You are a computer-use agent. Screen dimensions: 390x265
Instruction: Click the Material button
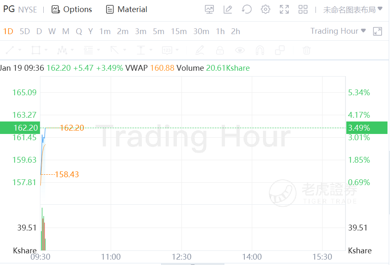coord(127,9)
